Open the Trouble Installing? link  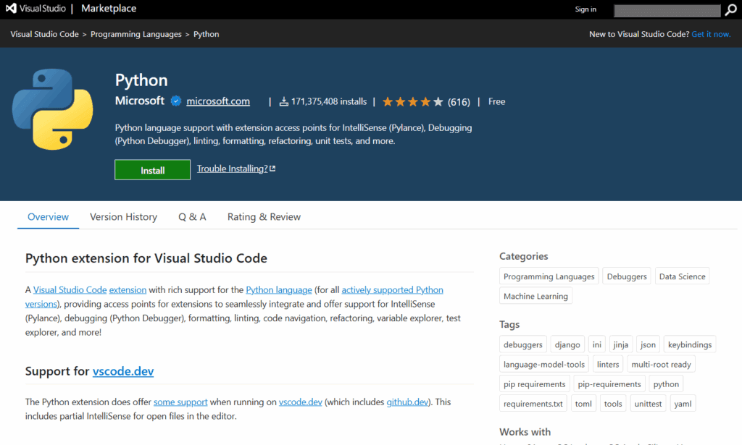tap(233, 169)
